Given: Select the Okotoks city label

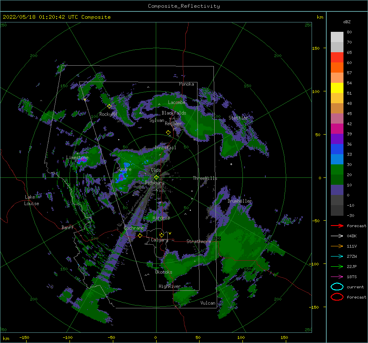Looking at the screenshot, I should tap(164, 272).
